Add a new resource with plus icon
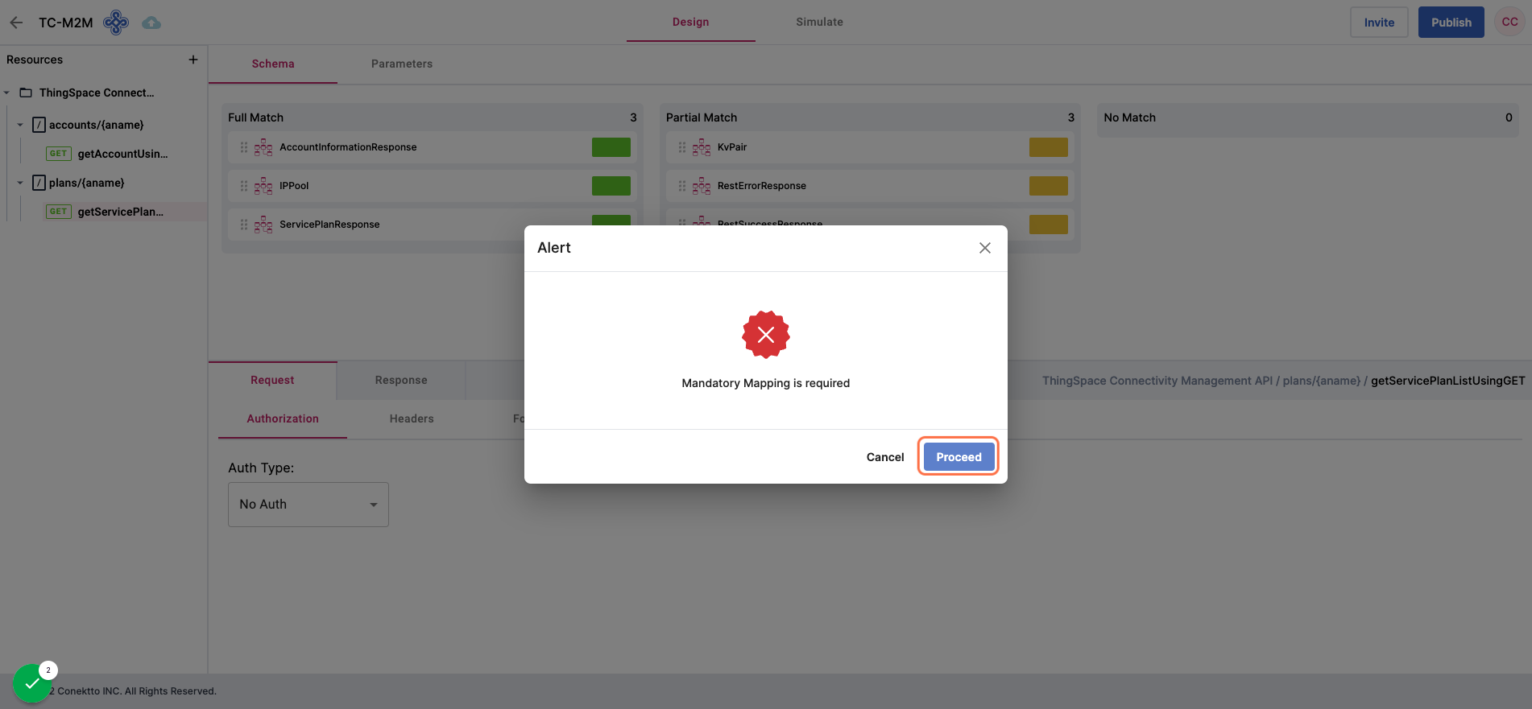 [193, 60]
